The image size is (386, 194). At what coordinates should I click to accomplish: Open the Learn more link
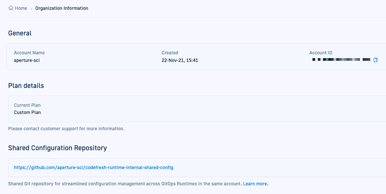255,184
